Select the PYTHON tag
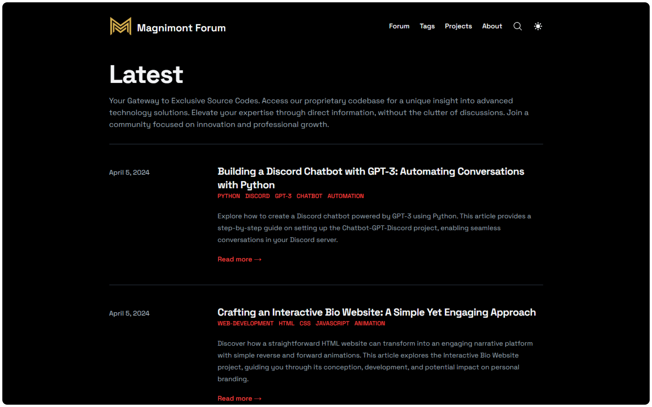 click(229, 196)
